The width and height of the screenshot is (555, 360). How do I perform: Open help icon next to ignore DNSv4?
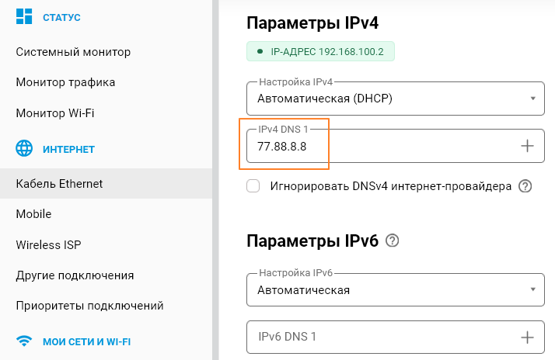(526, 186)
